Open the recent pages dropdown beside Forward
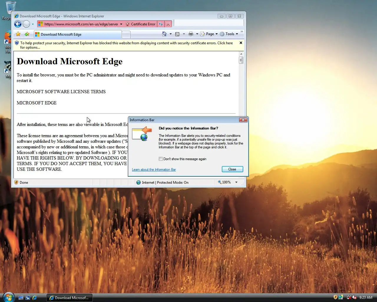Screen dimensions: 377x302 point(33,24)
